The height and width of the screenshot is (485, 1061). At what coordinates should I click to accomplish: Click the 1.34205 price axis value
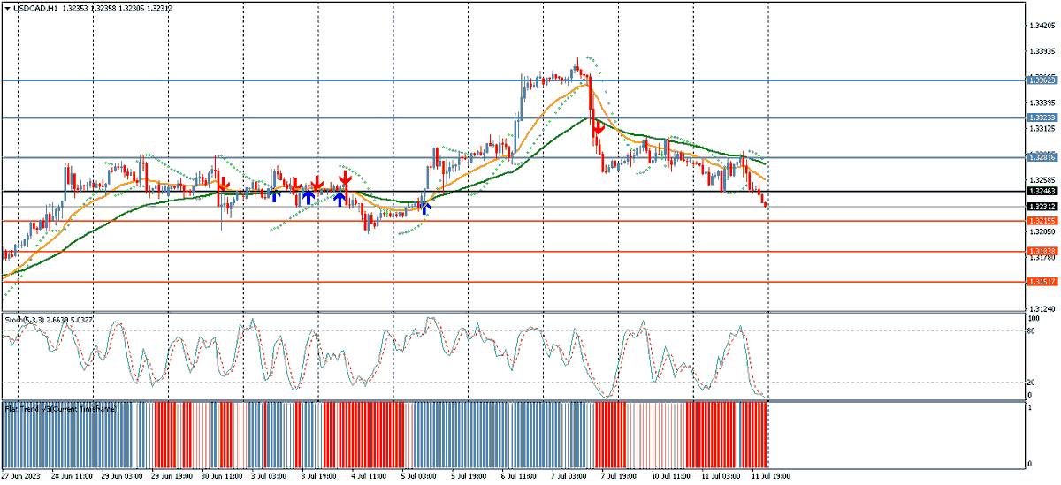pyautogui.click(x=1042, y=26)
